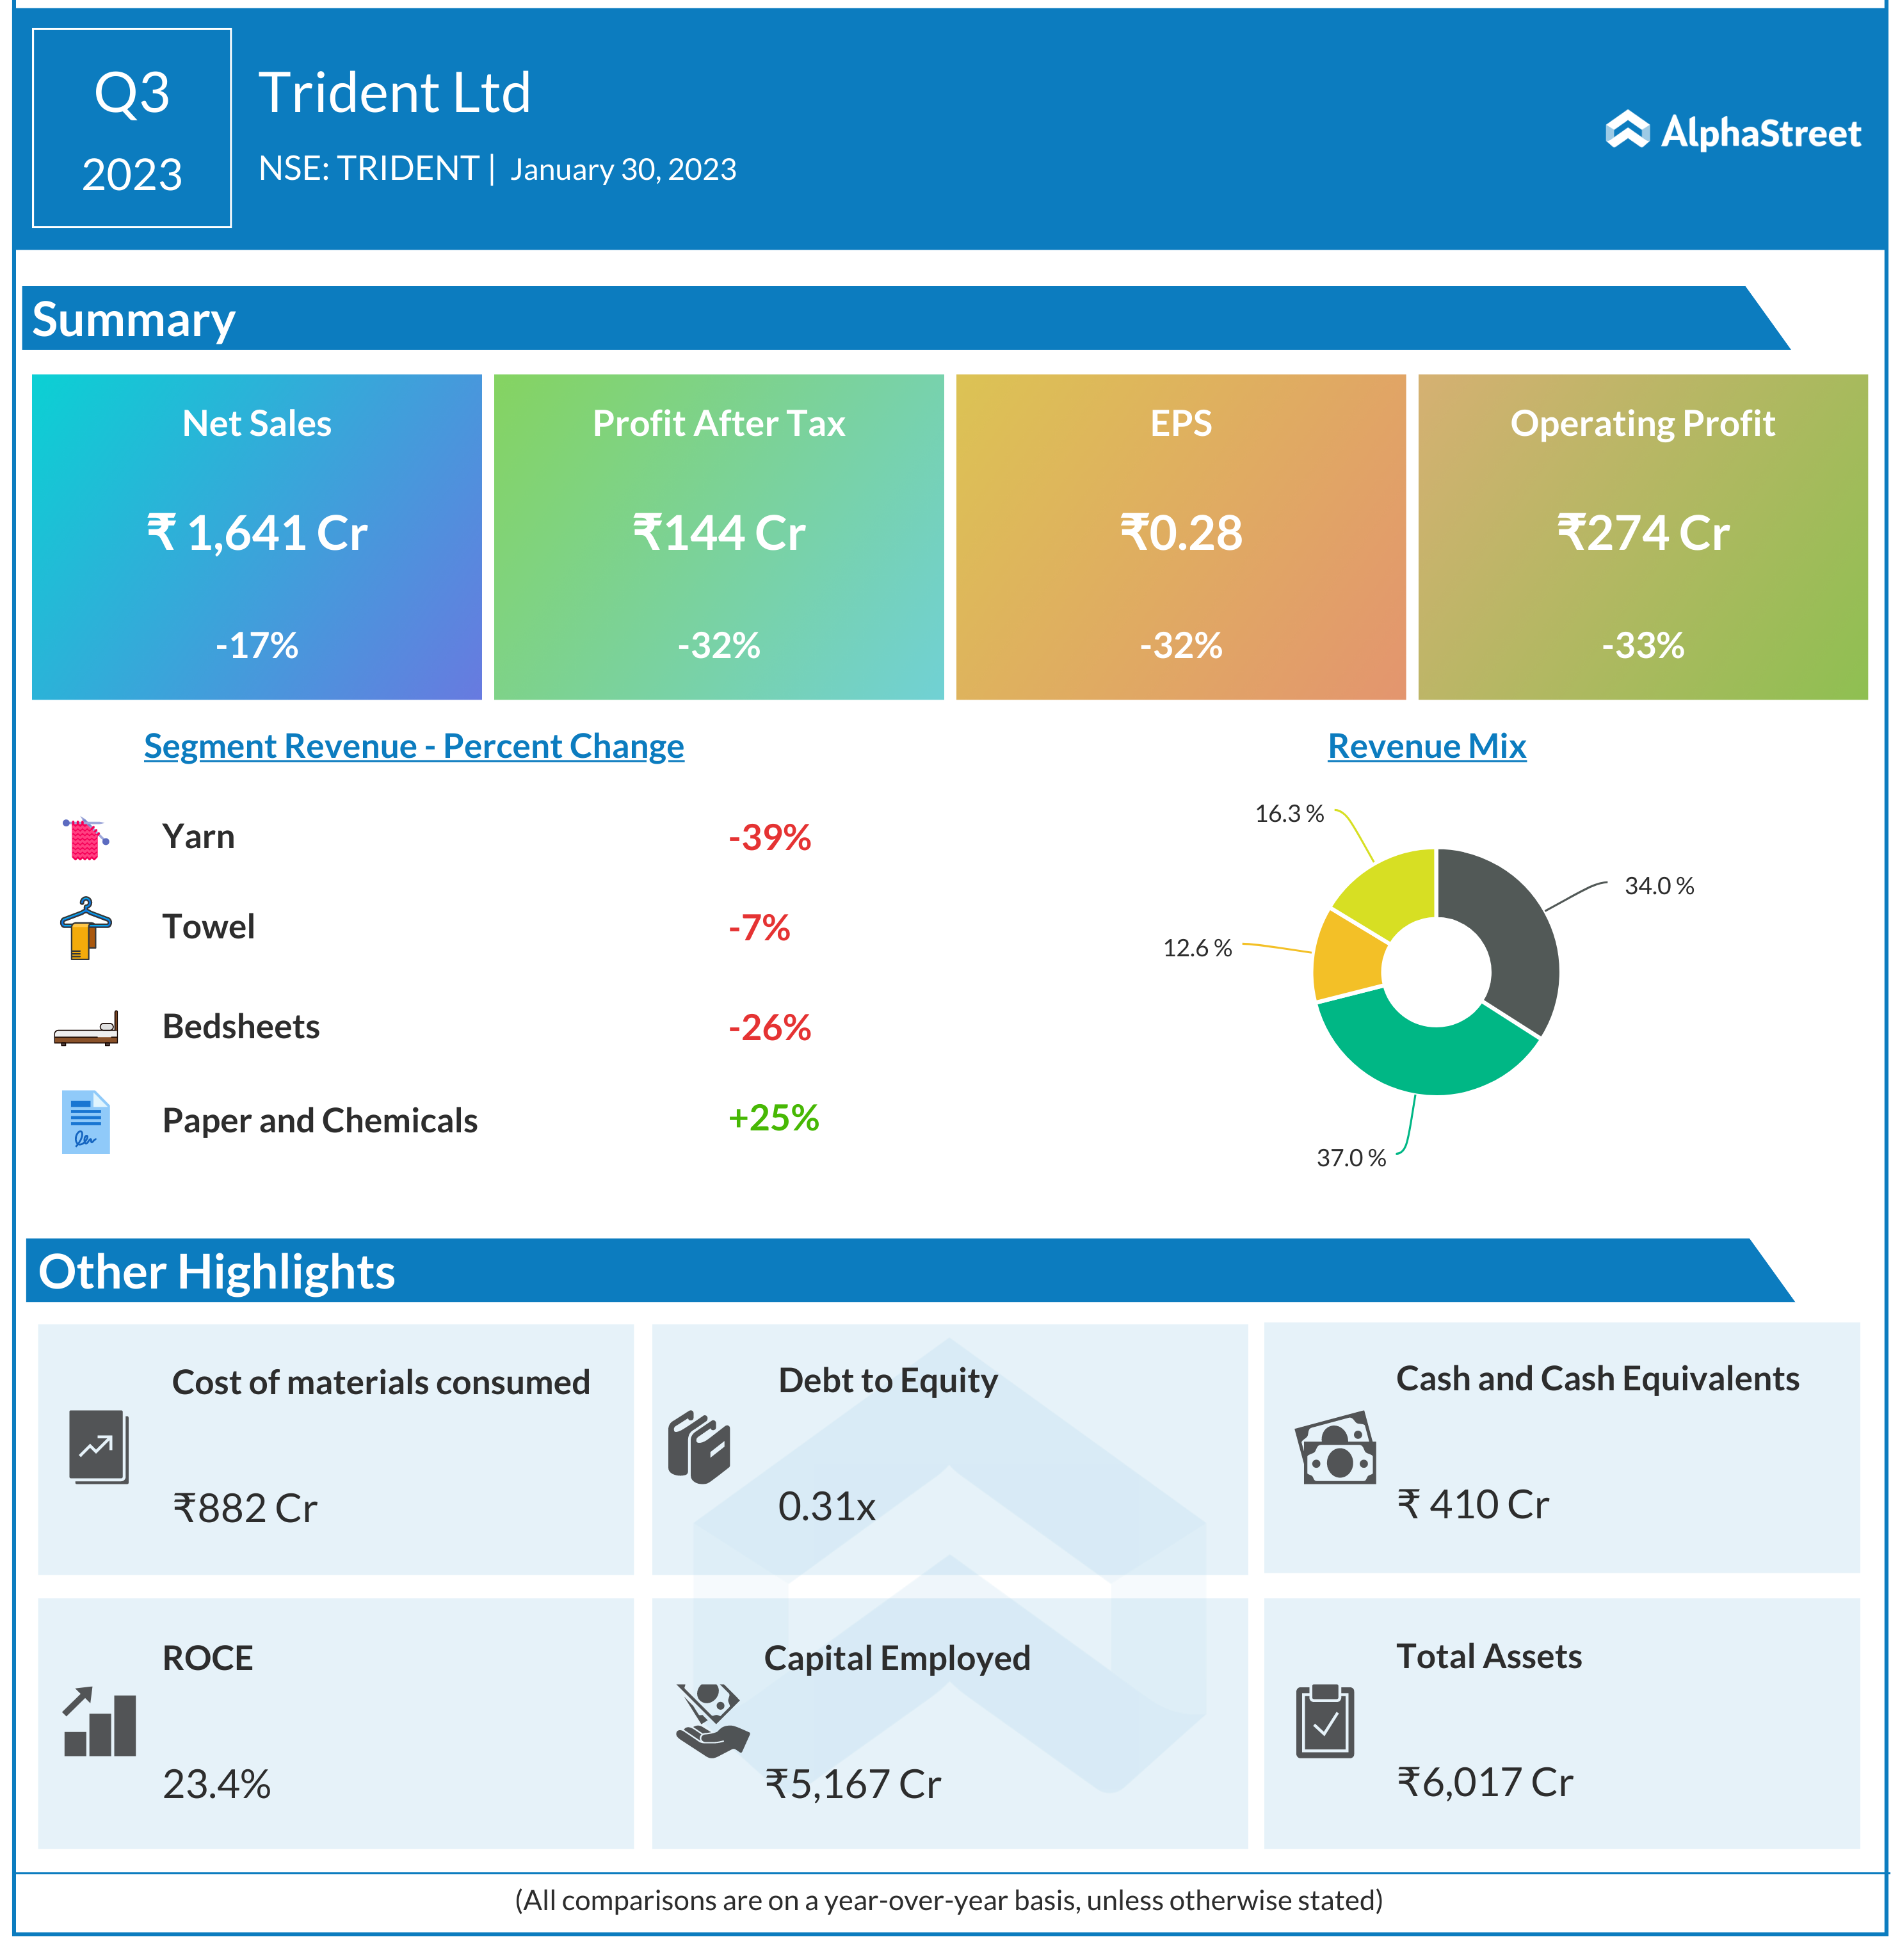This screenshot has width=1900, height=1960.
Task: Click the Bedsheets bed icon
Action: tap(86, 1029)
